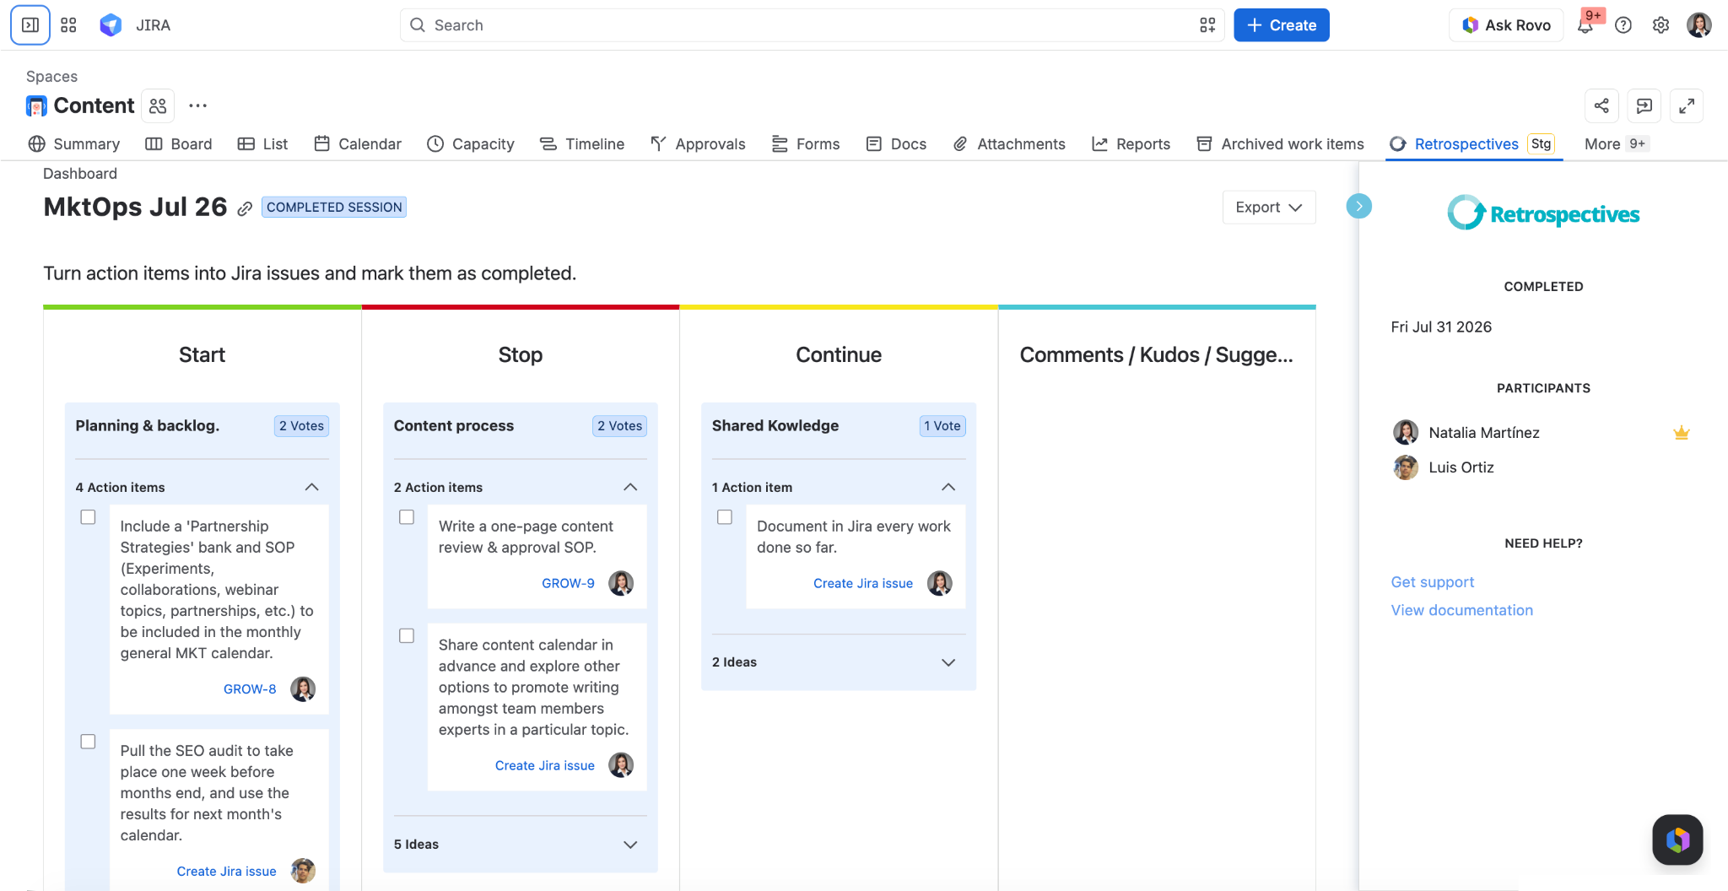The width and height of the screenshot is (1728, 891).
Task: Click the Get support link
Action: (1433, 582)
